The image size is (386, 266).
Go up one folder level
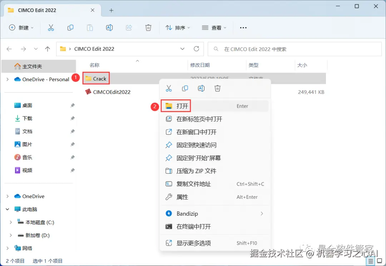48,49
